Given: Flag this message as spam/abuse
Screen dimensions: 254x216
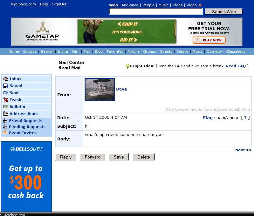Looking at the screenshot, I should point(208,118).
